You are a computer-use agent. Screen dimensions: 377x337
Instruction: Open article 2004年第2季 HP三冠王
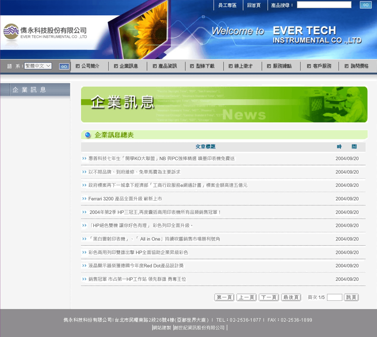coord(155,212)
